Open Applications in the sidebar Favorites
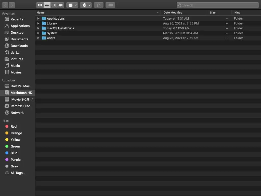Screen dimensions: 261x196 tap(17, 26)
